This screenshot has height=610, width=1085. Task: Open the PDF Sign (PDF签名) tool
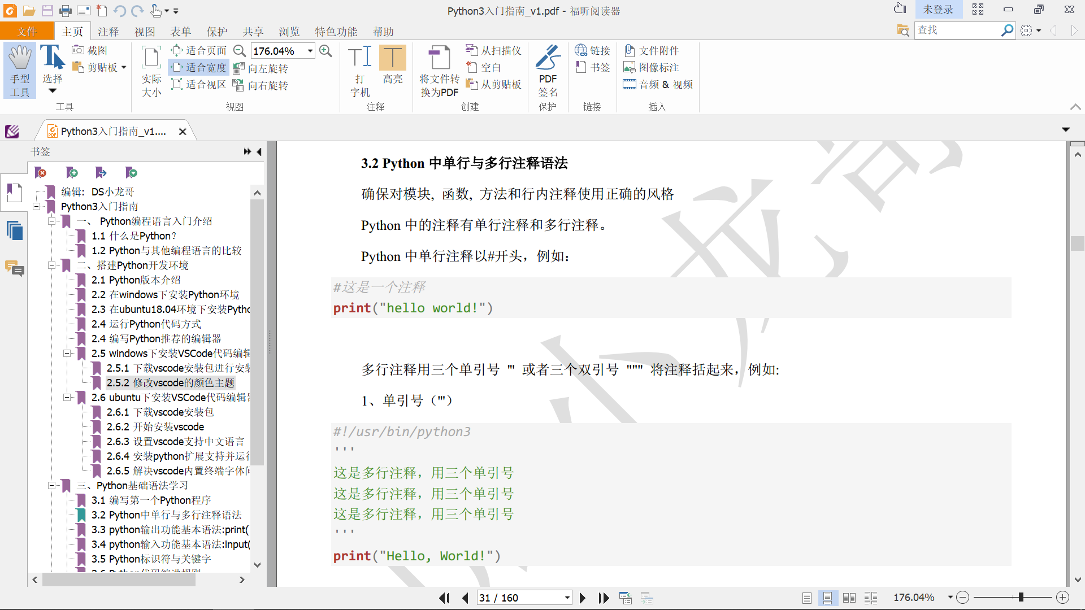pyautogui.click(x=547, y=70)
